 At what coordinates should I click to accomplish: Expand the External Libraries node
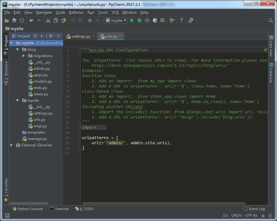12,145
